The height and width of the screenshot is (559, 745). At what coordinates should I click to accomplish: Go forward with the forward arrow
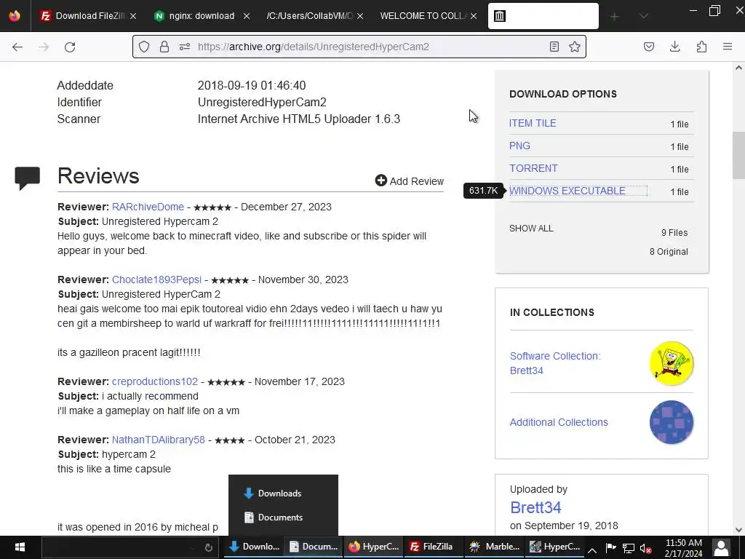[44, 47]
